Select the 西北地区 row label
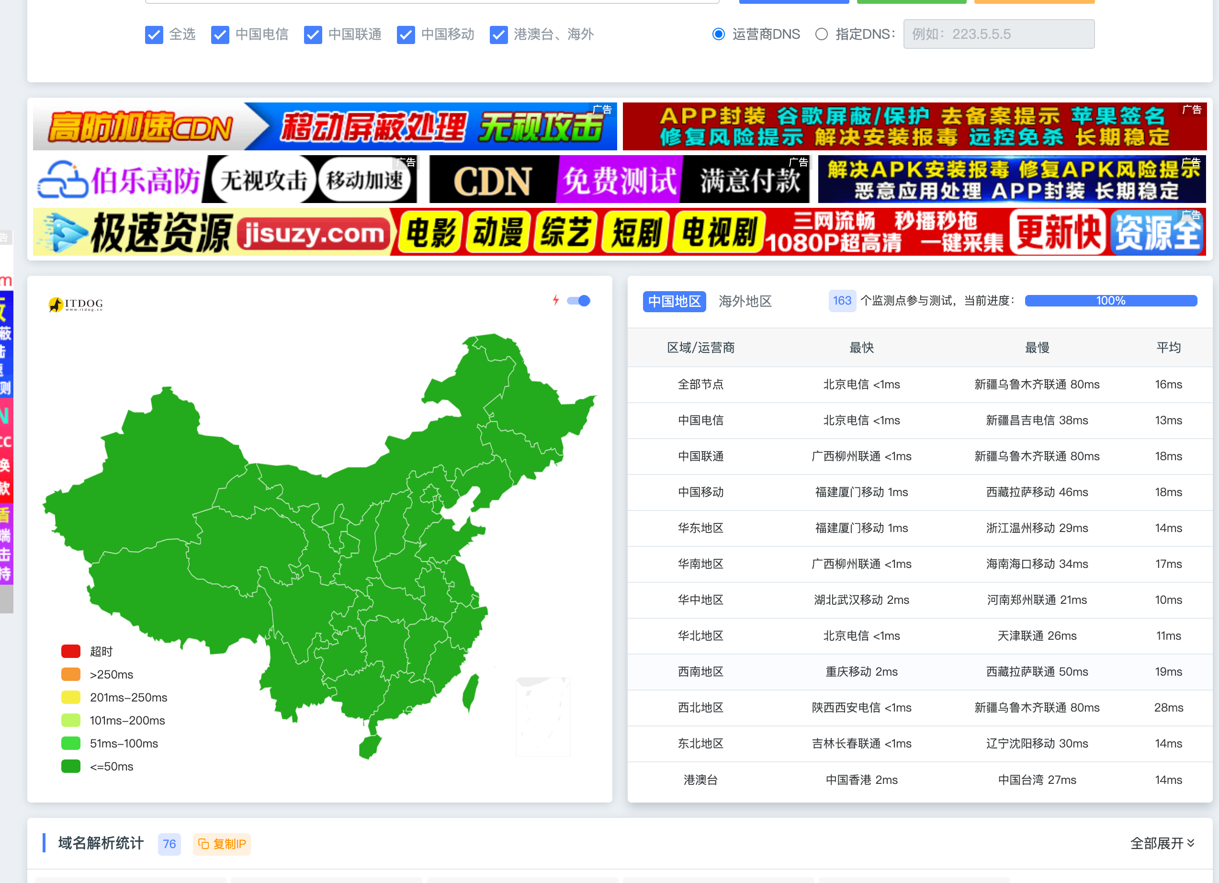This screenshot has width=1219, height=883. coord(700,708)
